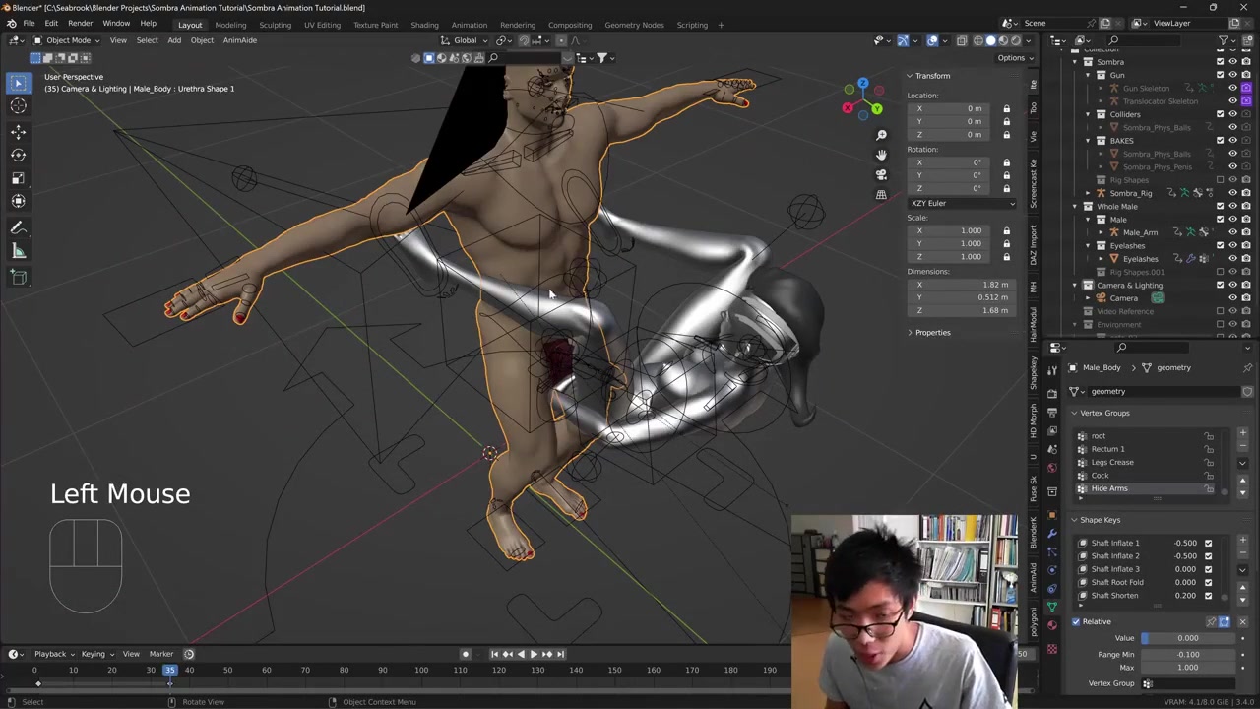The image size is (1260, 709).
Task: Jump to the timeline start
Action: pos(494,654)
